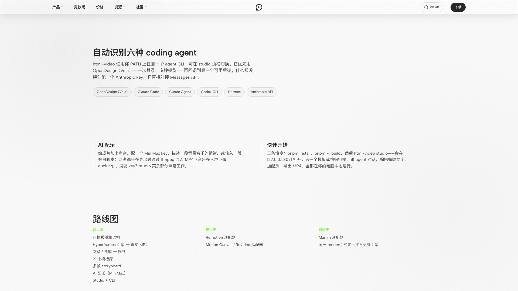Click roadmap item 文章 / 仓库 → 视频
Image resolution: width=518 pixels, height=291 pixels.
tap(109, 252)
